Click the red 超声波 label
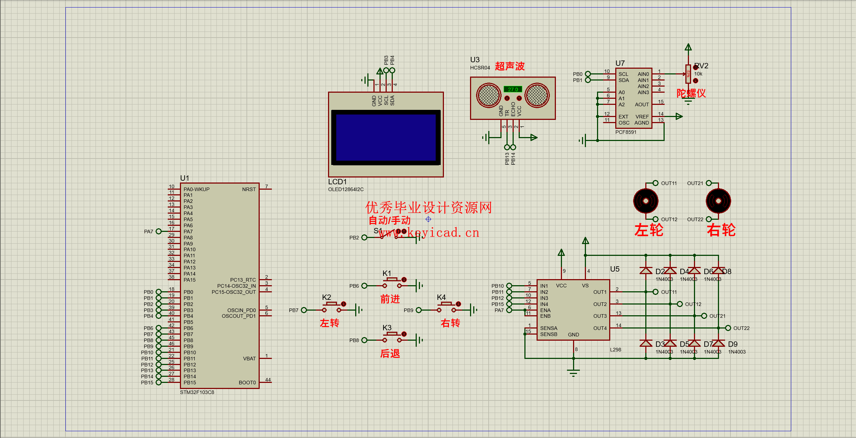Screen dimensions: 856x438 pyautogui.click(x=510, y=66)
